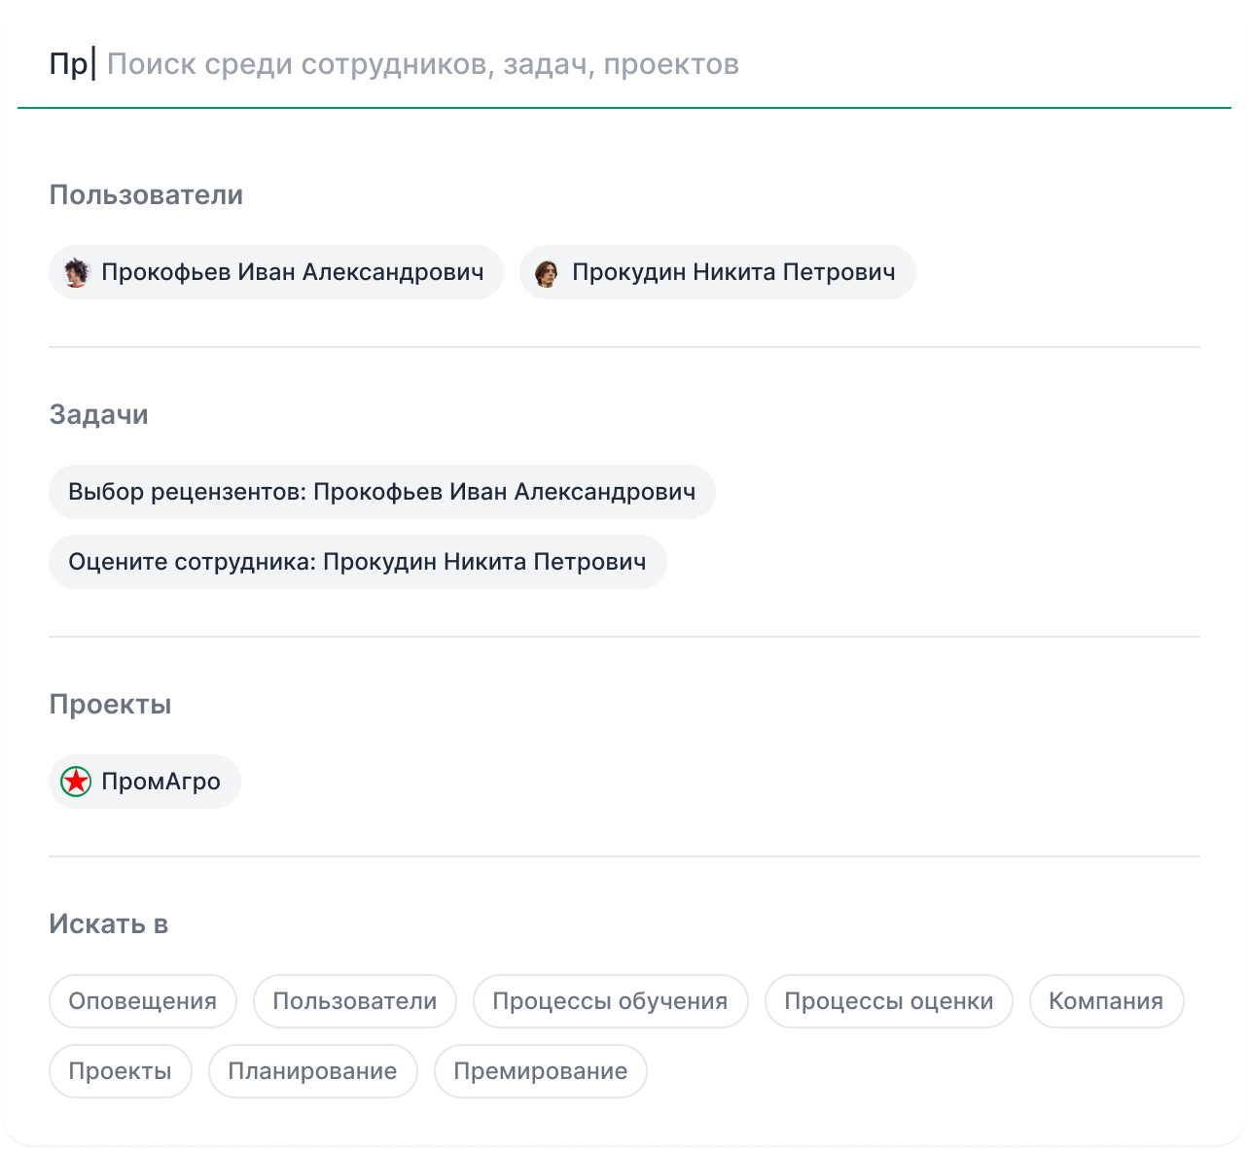Open user Прокофьев Иван Александрович
The height and width of the screenshot is (1149, 1249).
point(292,272)
